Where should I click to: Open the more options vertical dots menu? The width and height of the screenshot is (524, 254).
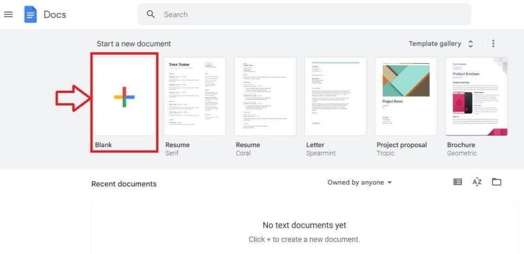[493, 44]
